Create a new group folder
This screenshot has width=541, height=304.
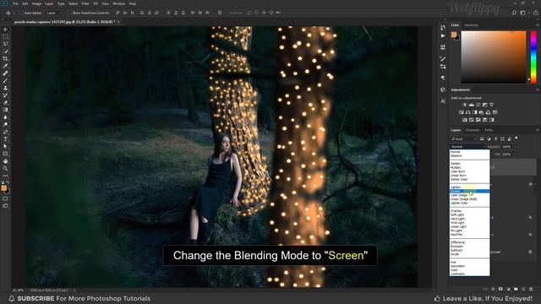click(516, 289)
